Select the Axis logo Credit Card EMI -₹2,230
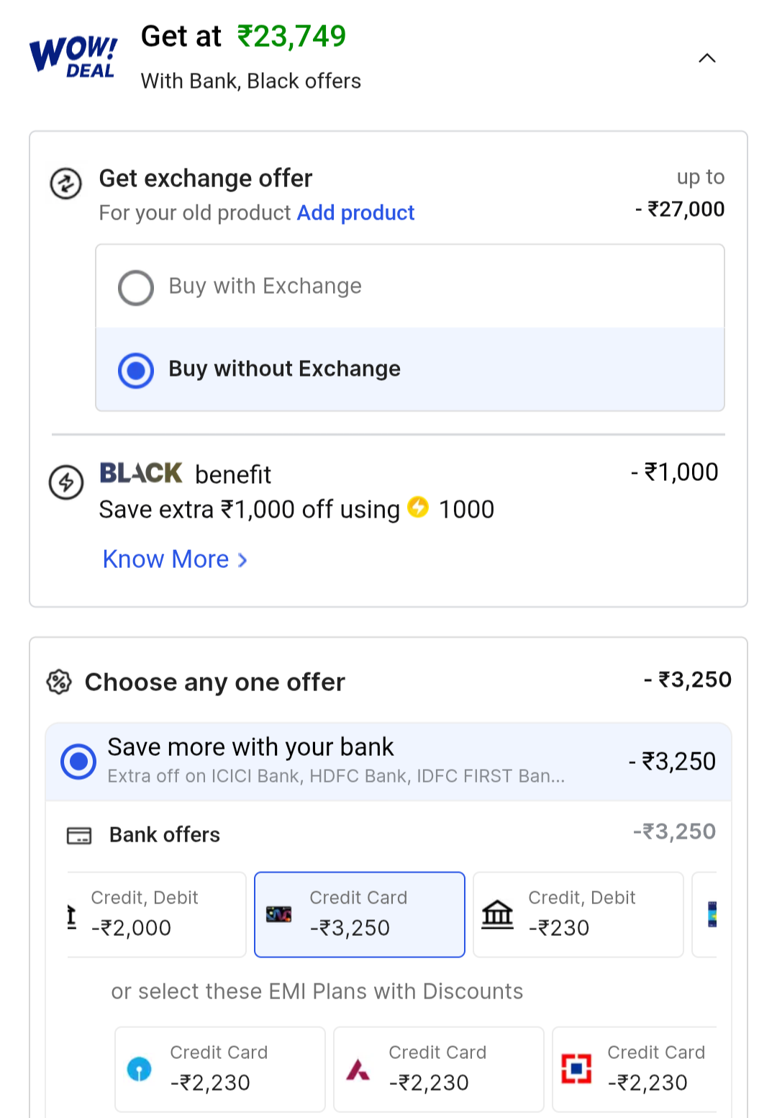Image resolution: width=777 pixels, height=1118 pixels. click(438, 1068)
